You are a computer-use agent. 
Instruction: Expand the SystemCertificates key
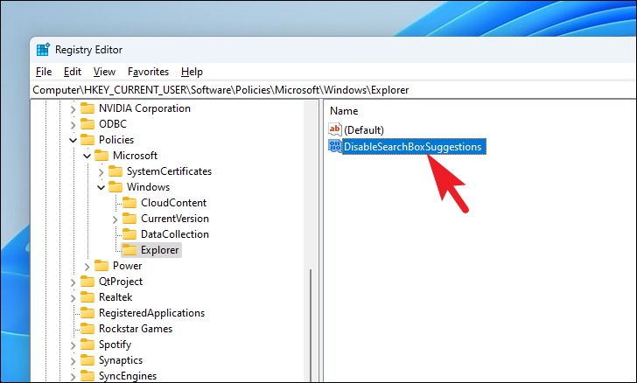point(101,172)
